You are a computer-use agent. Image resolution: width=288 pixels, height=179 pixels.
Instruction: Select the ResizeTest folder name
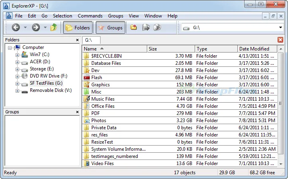102,142
